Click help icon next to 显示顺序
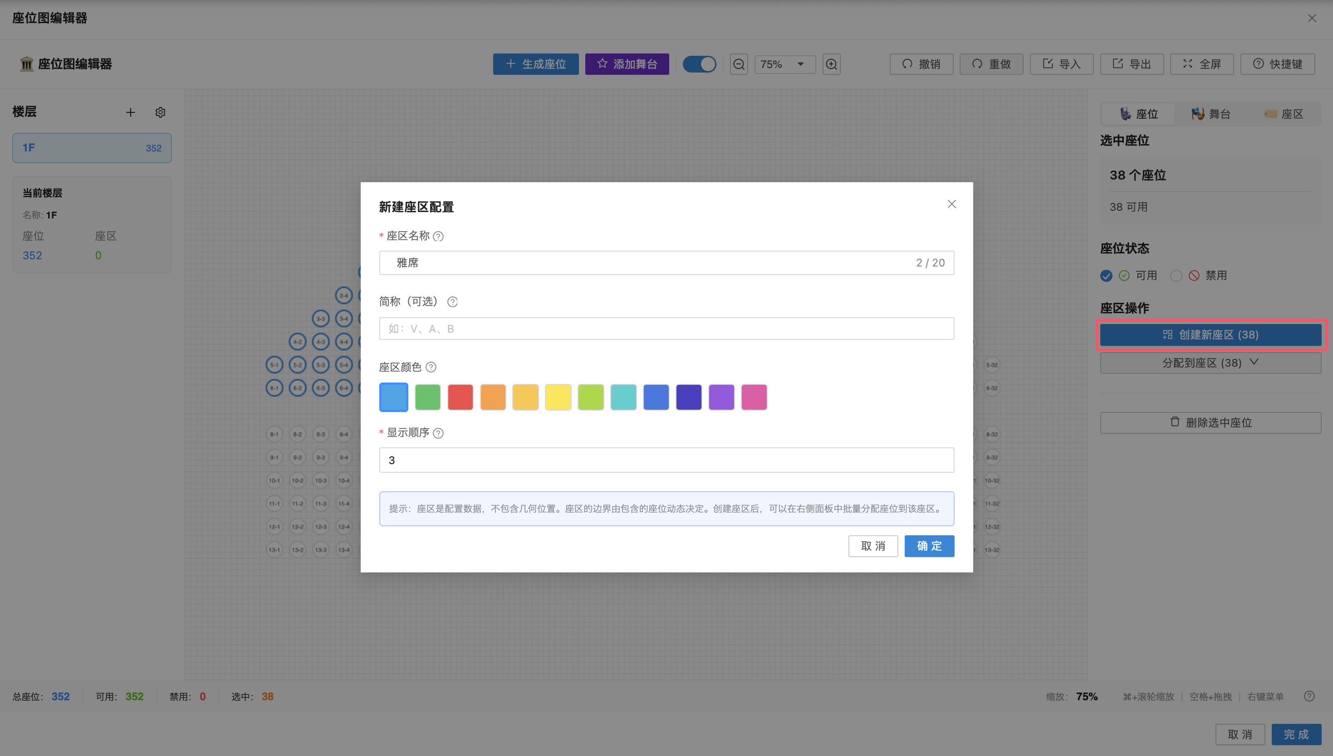The height and width of the screenshot is (756, 1333). (438, 433)
